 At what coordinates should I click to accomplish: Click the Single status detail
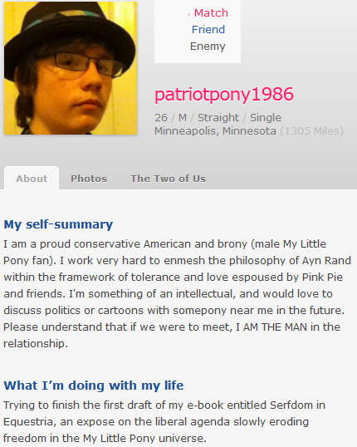(266, 117)
